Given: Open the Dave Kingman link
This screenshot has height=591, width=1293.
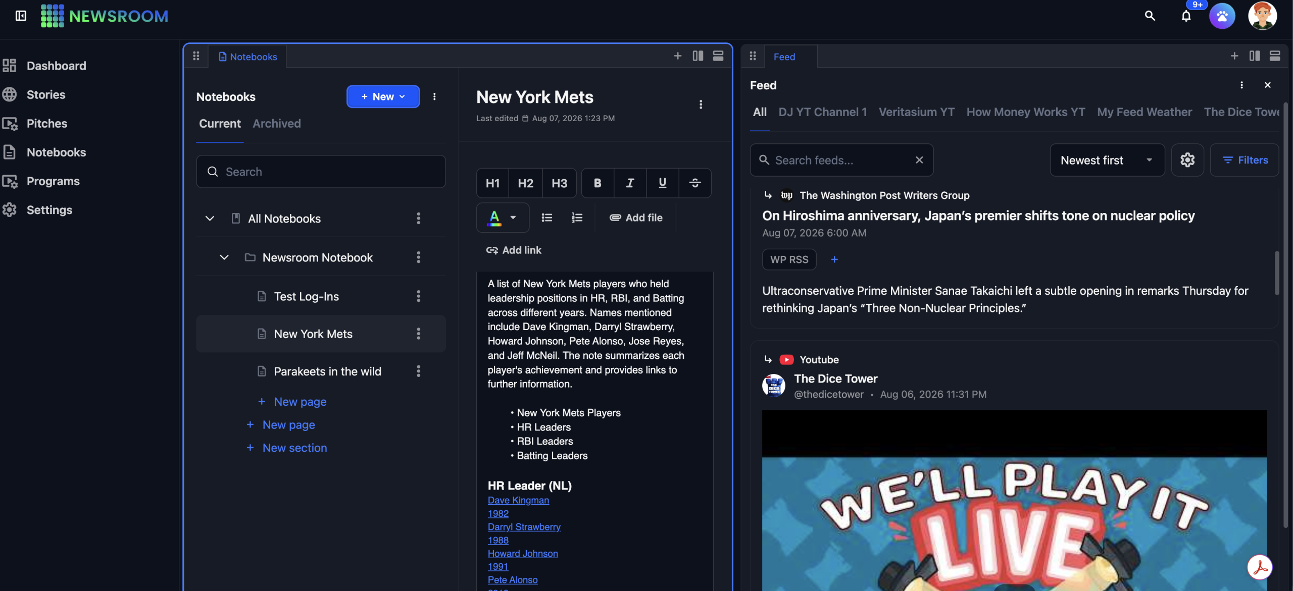Looking at the screenshot, I should click(x=518, y=500).
